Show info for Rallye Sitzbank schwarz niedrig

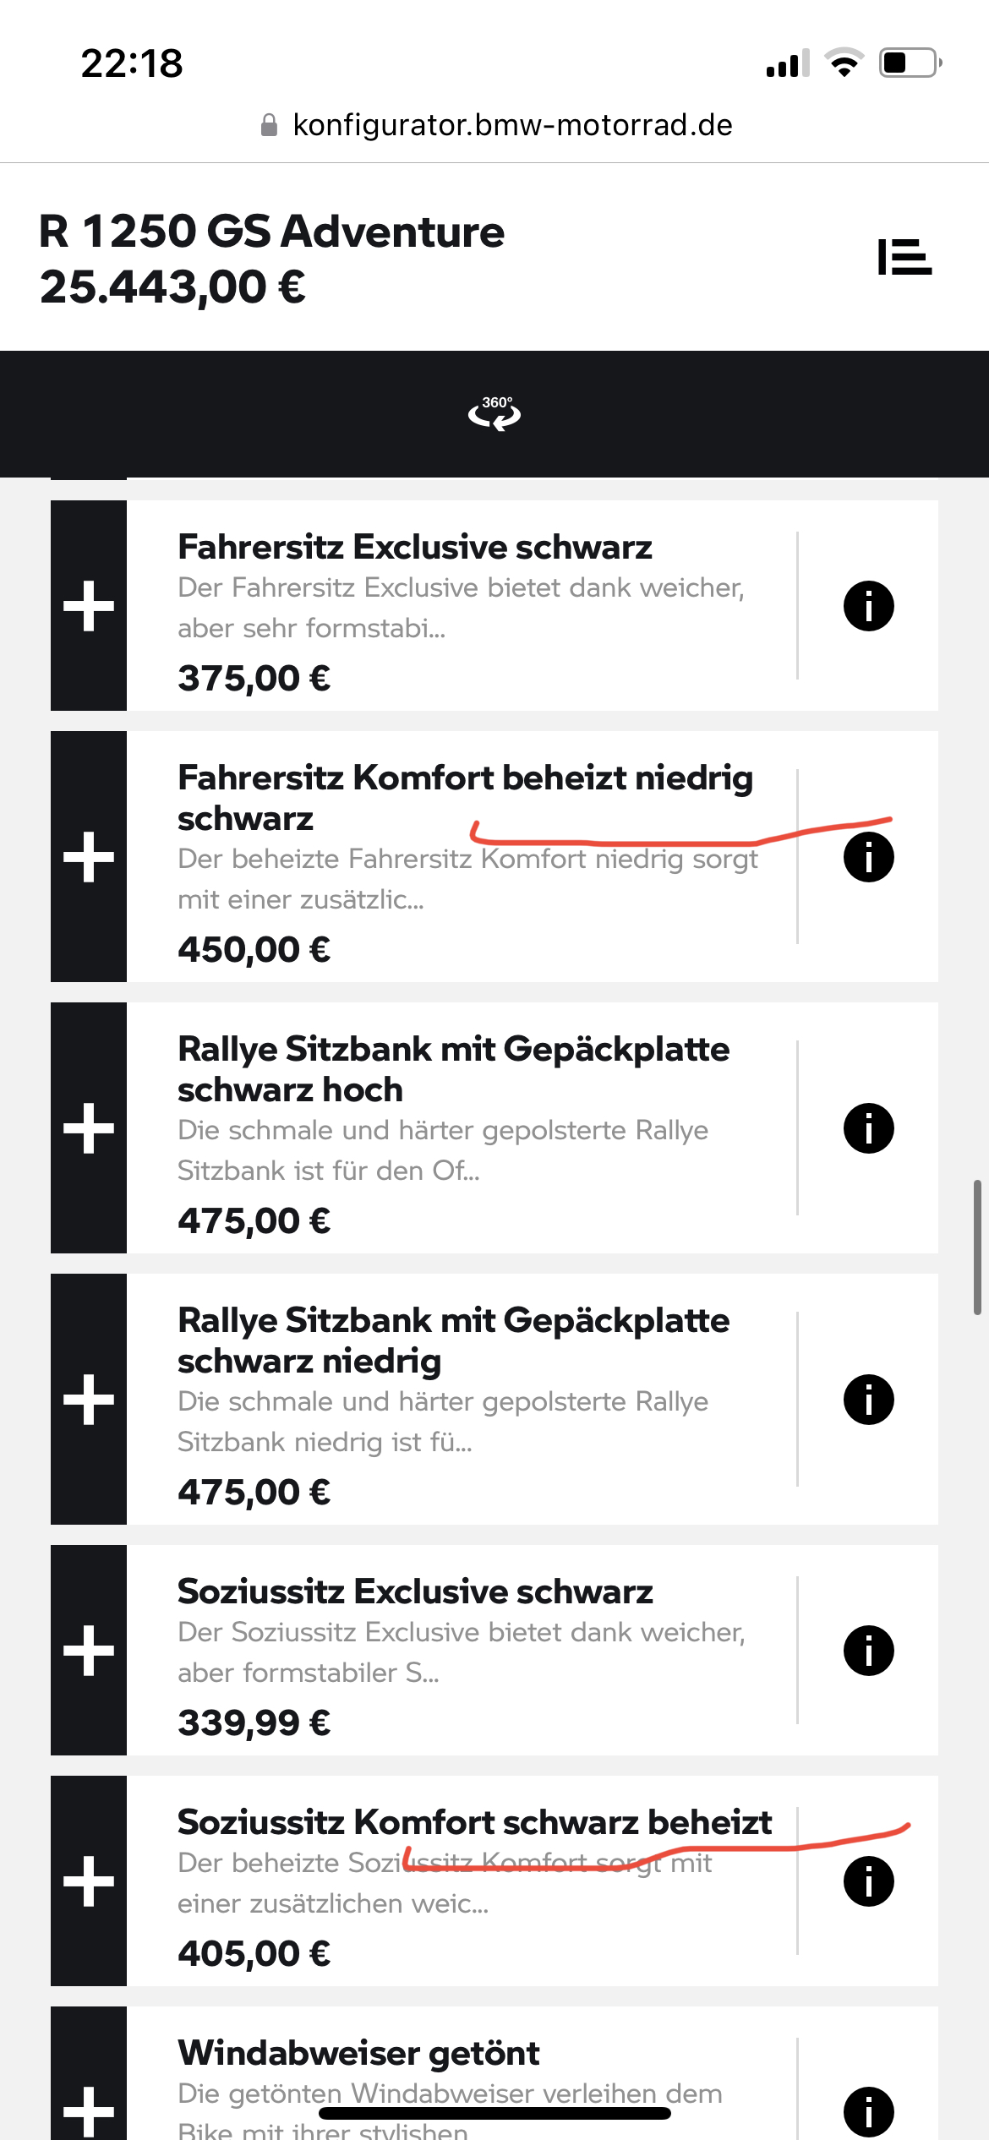tap(868, 1400)
